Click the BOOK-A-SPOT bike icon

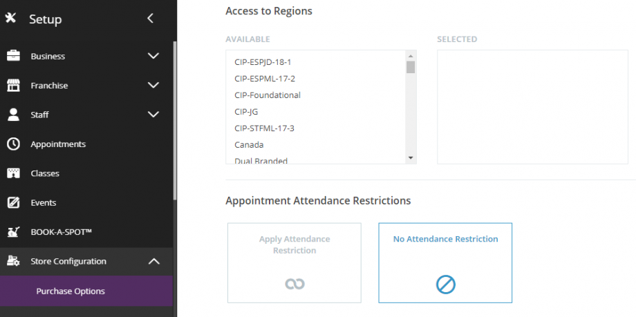(13, 232)
